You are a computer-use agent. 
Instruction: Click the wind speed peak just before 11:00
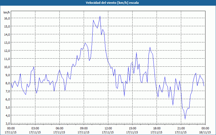pos(100,16)
